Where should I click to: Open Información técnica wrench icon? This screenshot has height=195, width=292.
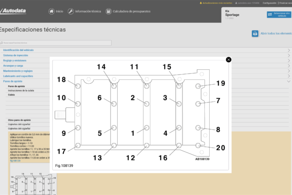(x=71, y=11)
